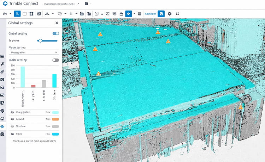Click the blue shield icon in the toolbar
The image size is (265, 162).
tap(161, 14)
